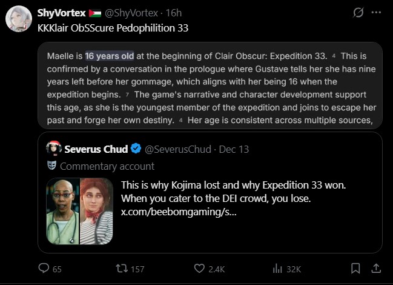The image size is (393, 285).
Task: Open the view analytics bar chart icon
Action: [x=278, y=268]
